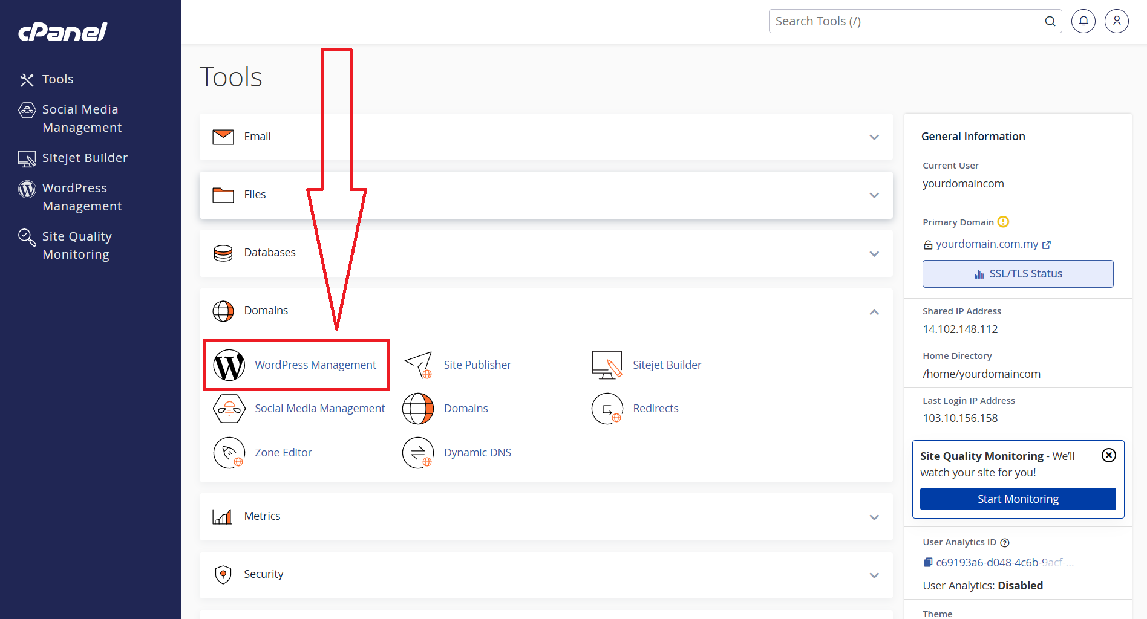Click the Redirects icon
The width and height of the screenshot is (1147, 619).
coord(607,409)
